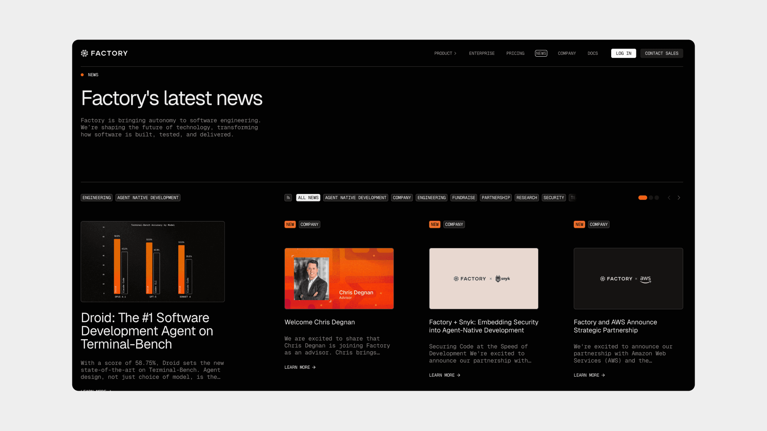
Task: Open the RSS feed icon
Action: pos(288,198)
